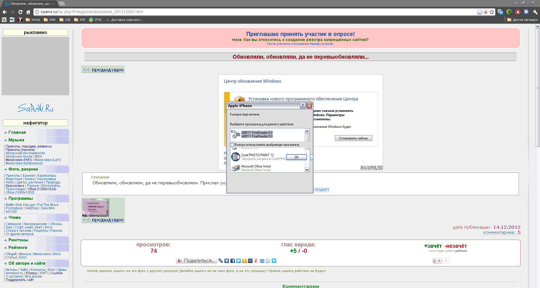This screenshot has height=288, width=540.
Task: Open the 'Фото, рисунки' navigation section
Action: (23, 169)
